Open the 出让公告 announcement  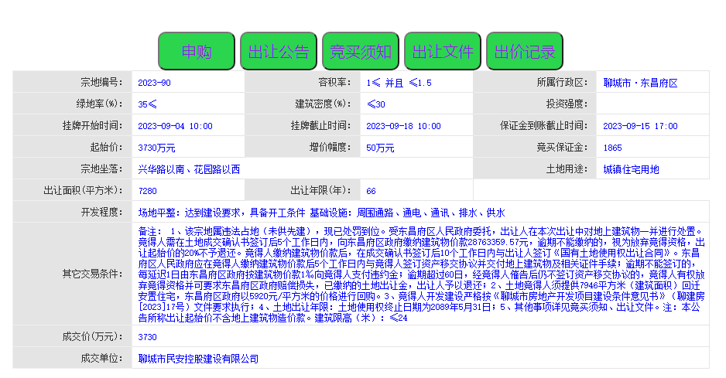click(x=278, y=52)
